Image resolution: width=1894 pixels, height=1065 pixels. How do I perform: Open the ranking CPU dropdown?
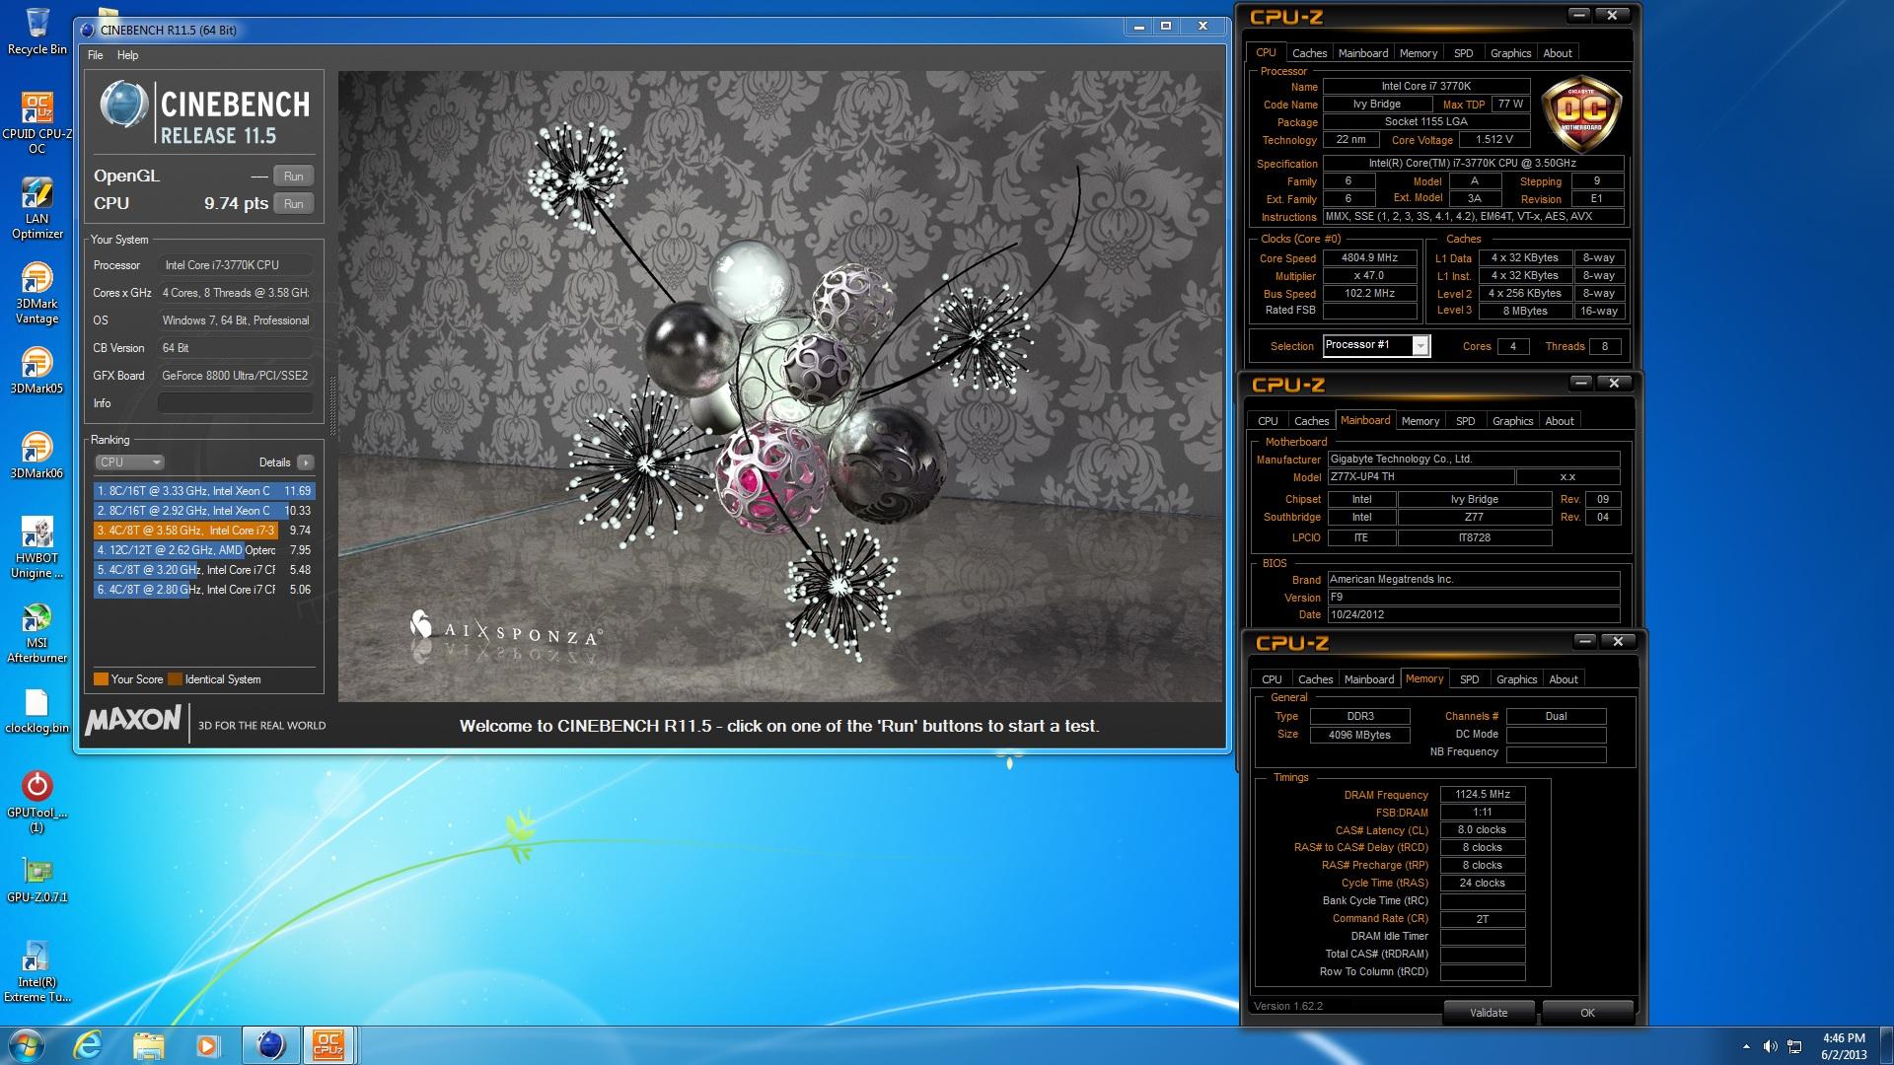[129, 462]
